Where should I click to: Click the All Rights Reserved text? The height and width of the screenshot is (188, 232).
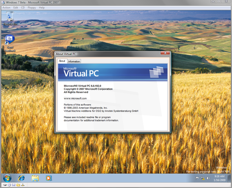76,92
